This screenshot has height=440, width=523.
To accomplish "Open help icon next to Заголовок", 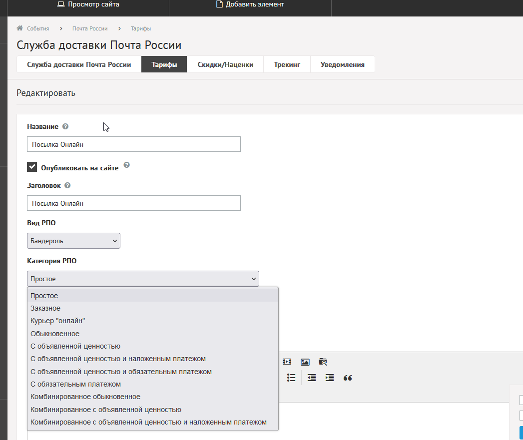I will 67,185.
